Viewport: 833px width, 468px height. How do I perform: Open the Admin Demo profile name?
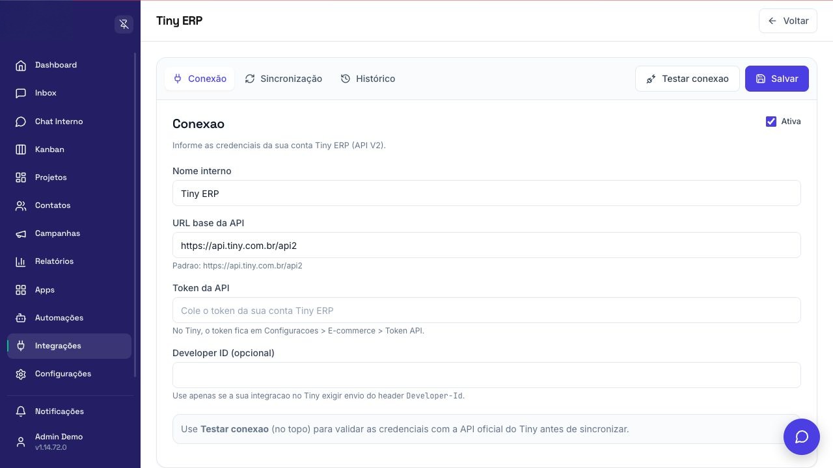pyautogui.click(x=59, y=437)
